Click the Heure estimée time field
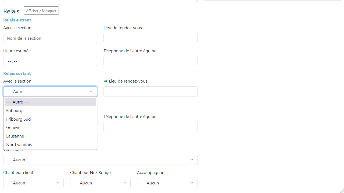The image size is (344, 193). tap(50, 61)
